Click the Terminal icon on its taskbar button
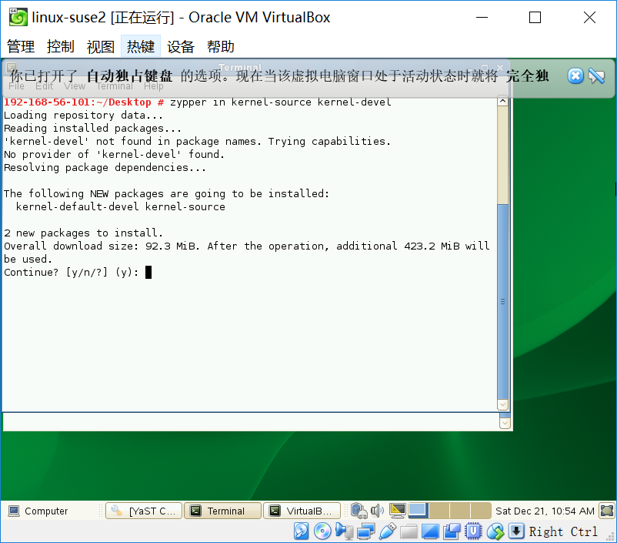This screenshot has width=617, height=543. click(x=196, y=511)
